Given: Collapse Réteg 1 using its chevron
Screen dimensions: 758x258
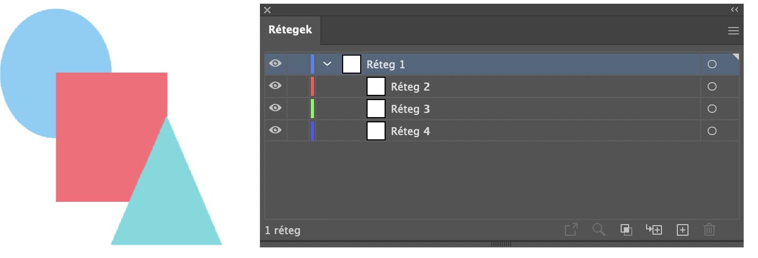Looking at the screenshot, I should (327, 64).
